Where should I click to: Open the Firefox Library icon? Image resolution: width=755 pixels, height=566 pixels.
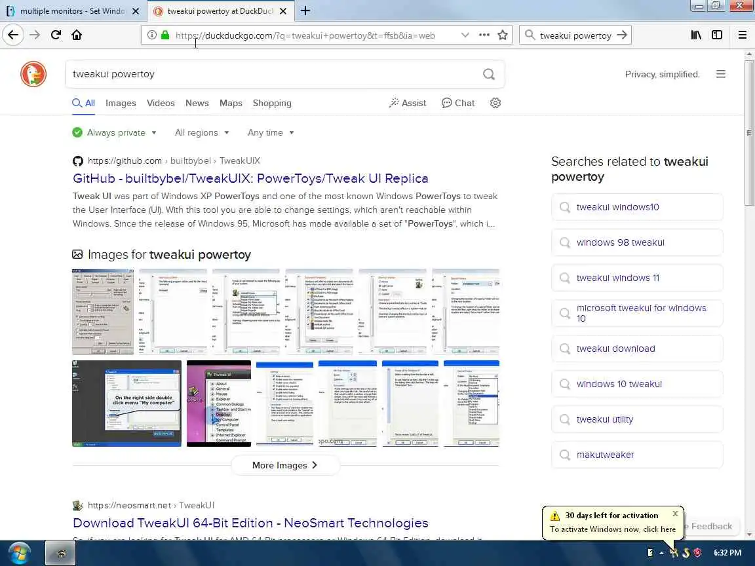point(696,35)
